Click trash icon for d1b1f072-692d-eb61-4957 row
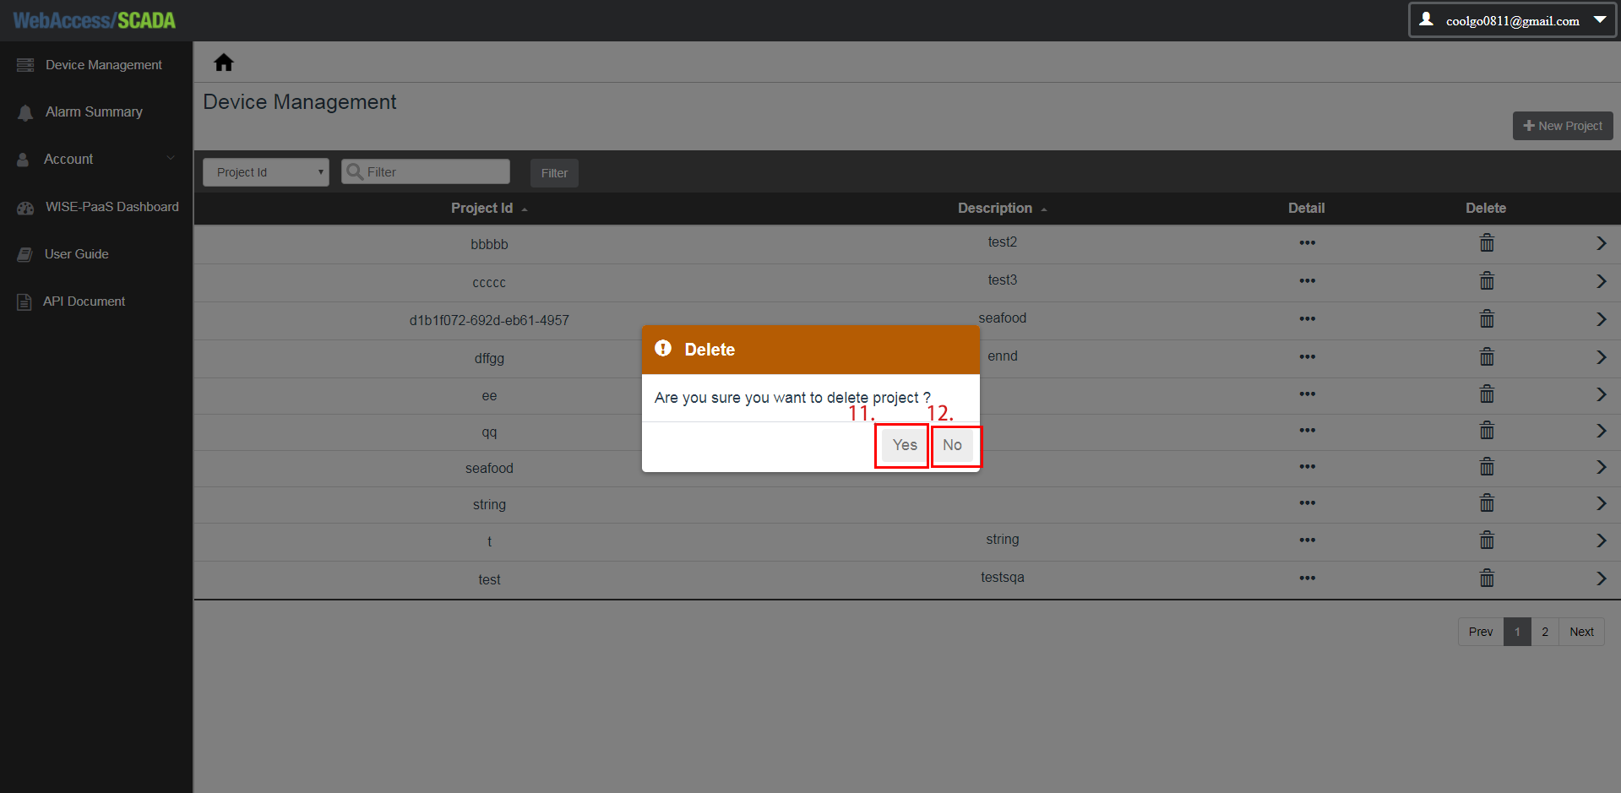1621x793 pixels. point(1487,318)
